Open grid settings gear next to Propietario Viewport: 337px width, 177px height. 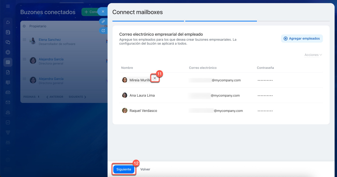(24, 26)
